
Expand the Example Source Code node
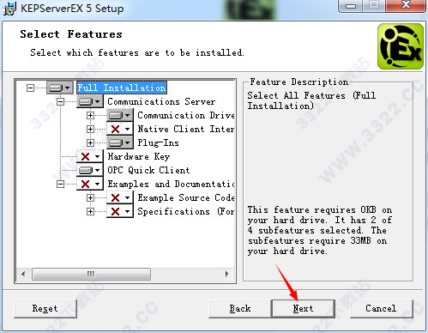[x=90, y=197]
